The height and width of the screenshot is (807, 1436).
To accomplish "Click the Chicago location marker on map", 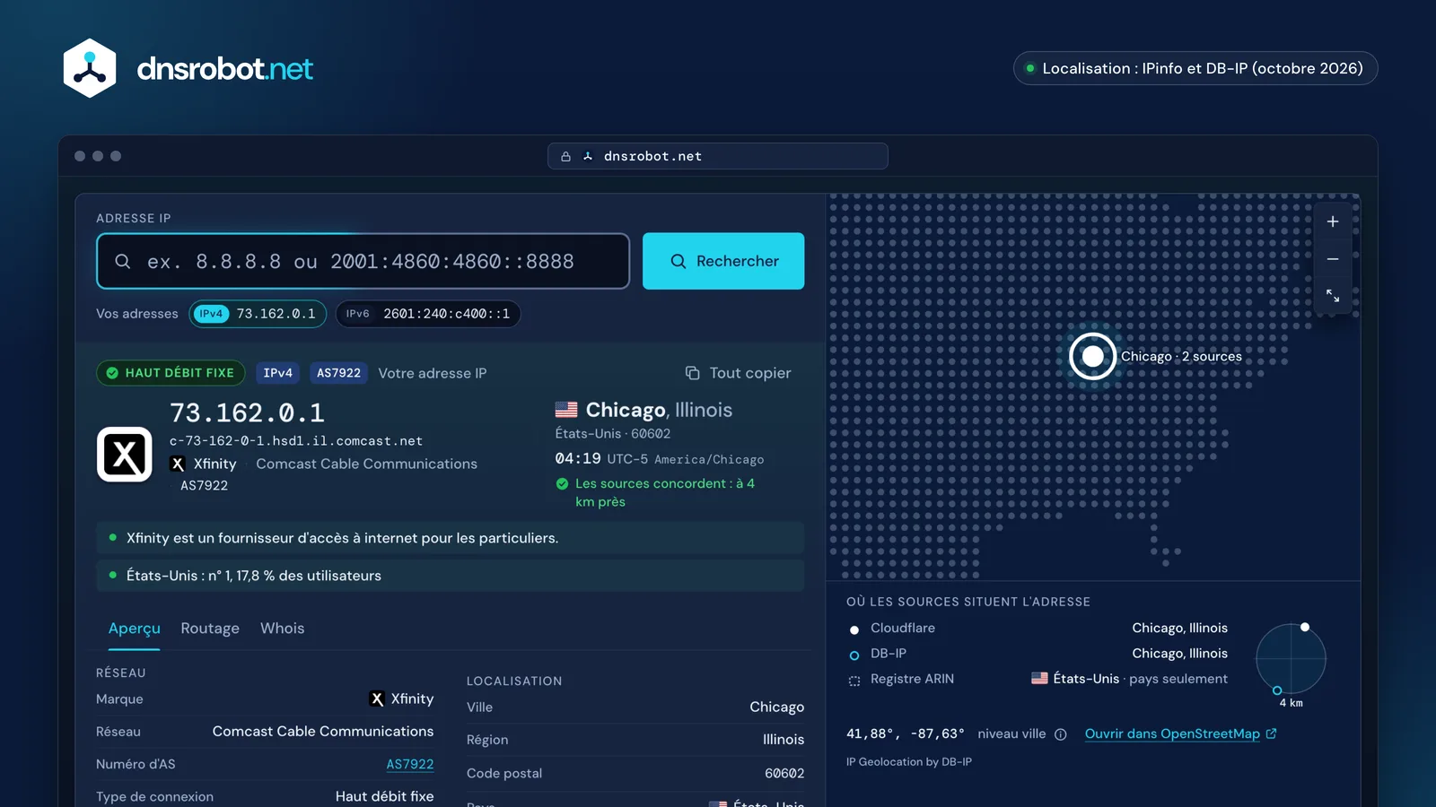I will click(x=1092, y=356).
